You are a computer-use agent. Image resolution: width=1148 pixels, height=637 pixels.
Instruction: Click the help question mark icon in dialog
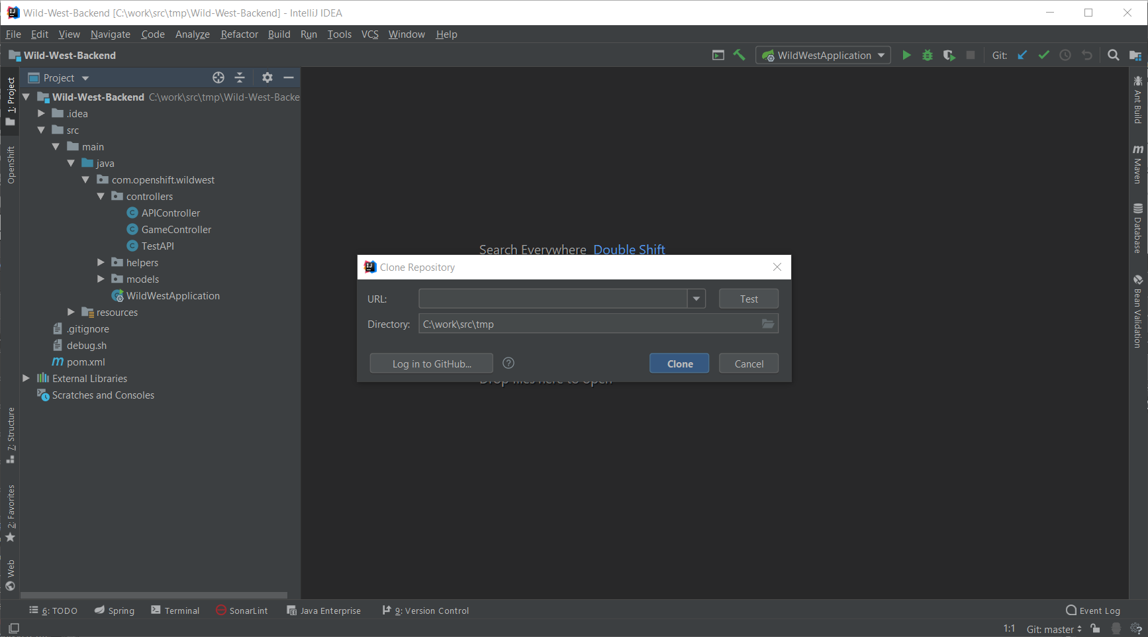508,363
